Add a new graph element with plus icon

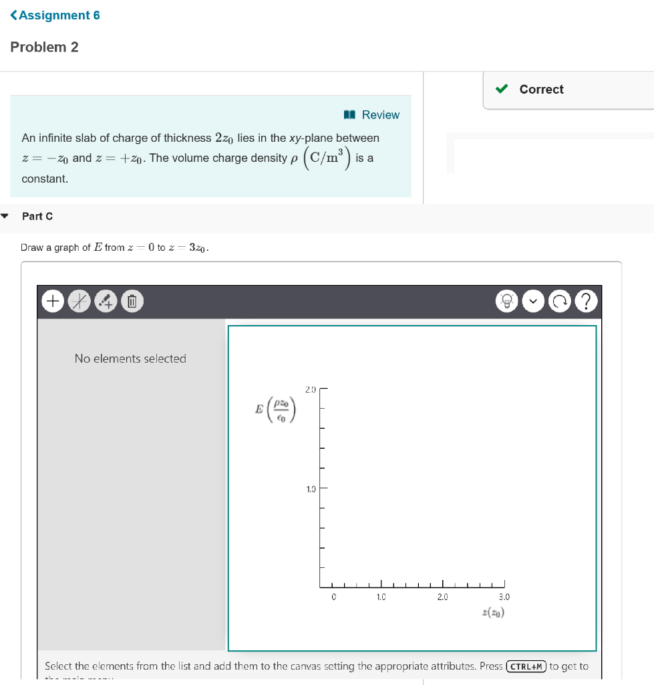pos(52,301)
